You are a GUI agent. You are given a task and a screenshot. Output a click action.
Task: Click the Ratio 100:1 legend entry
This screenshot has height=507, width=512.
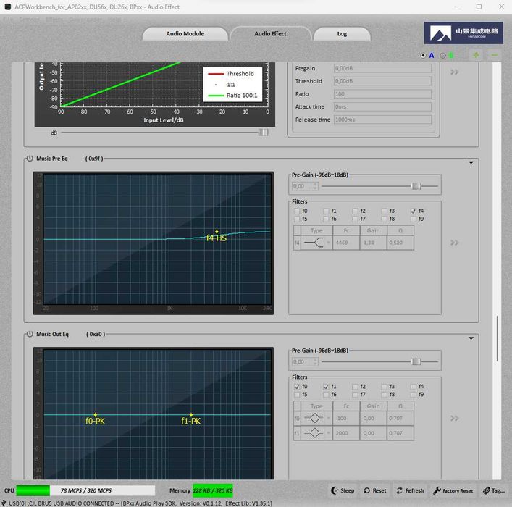coord(232,96)
